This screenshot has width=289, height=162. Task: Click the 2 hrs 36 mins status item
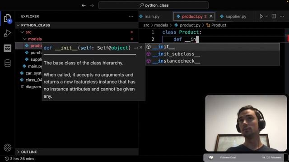tap(19, 159)
